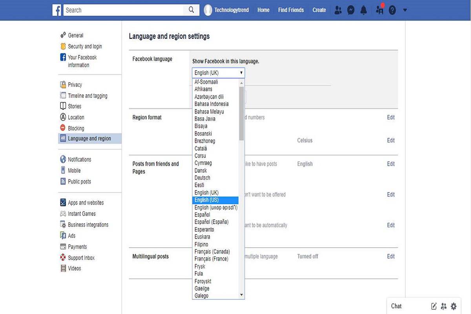Edit the Multilingual posts setting
471x314 pixels.
tap(391, 256)
